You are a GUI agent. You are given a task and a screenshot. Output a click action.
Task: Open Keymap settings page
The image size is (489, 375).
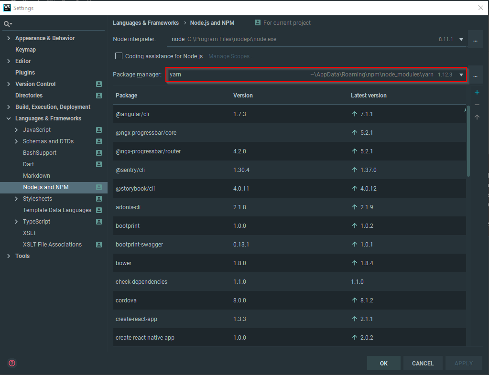pyautogui.click(x=25, y=50)
